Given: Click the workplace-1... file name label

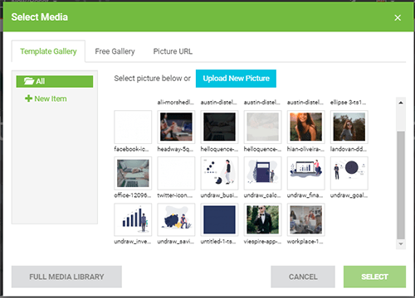Looking at the screenshot, I should (305, 242).
